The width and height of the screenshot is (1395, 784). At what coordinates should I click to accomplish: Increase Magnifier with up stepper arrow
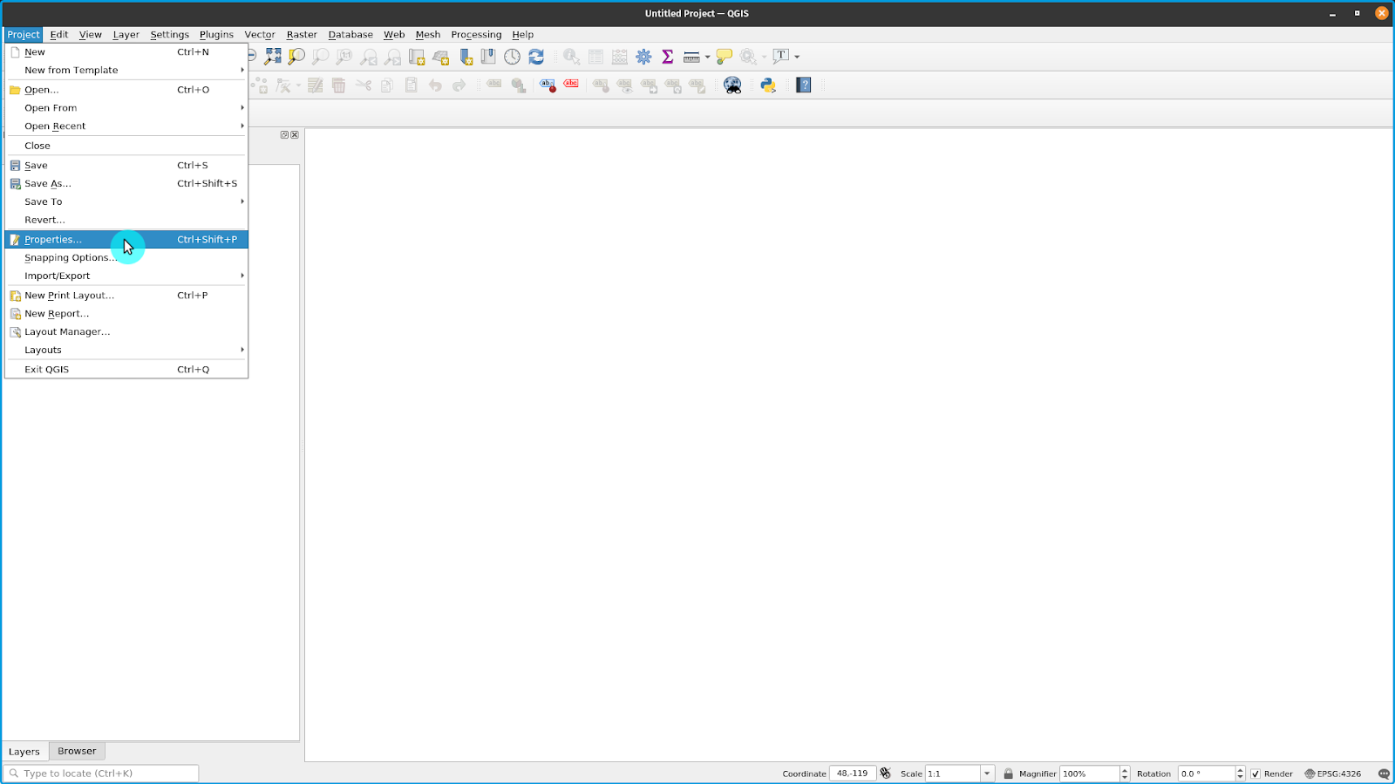pyautogui.click(x=1125, y=770)
